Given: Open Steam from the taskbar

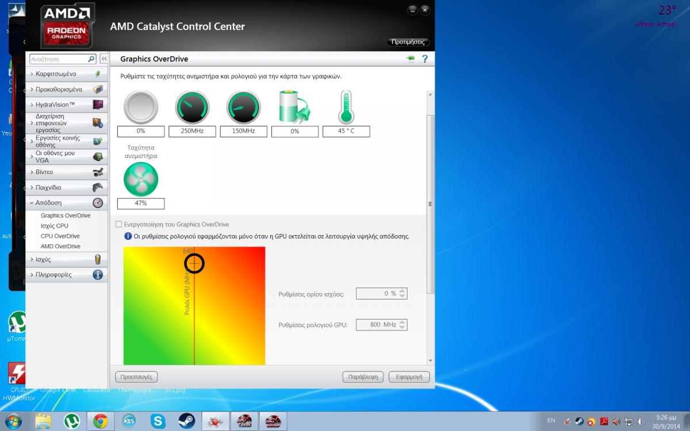Looking at the screenshot, I should 186,421.
